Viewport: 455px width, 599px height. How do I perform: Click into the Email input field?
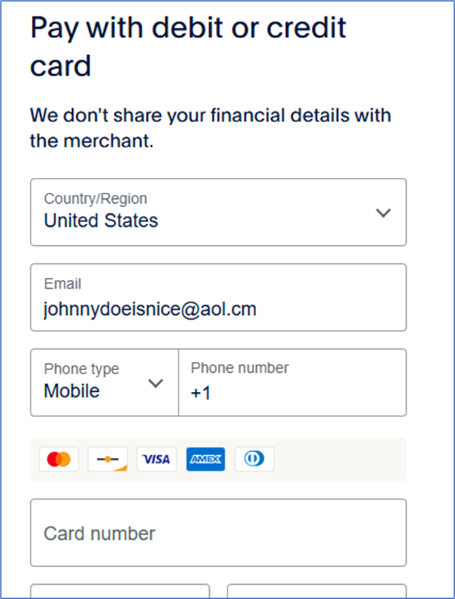pos(218,298)
